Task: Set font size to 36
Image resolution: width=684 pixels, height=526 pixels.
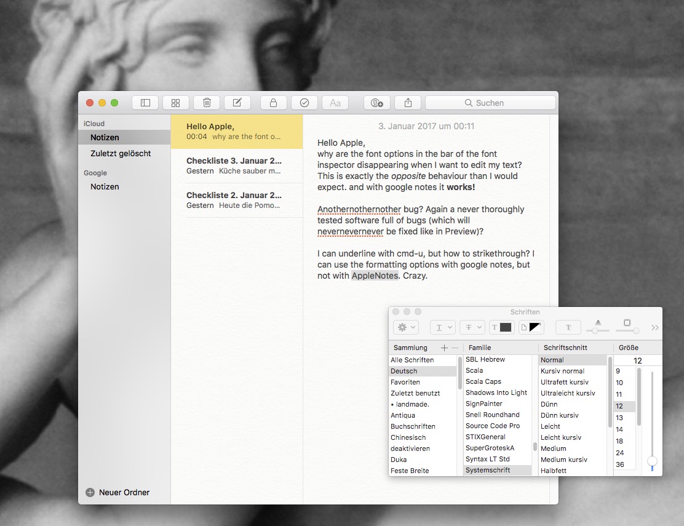Action: (625, 465)
